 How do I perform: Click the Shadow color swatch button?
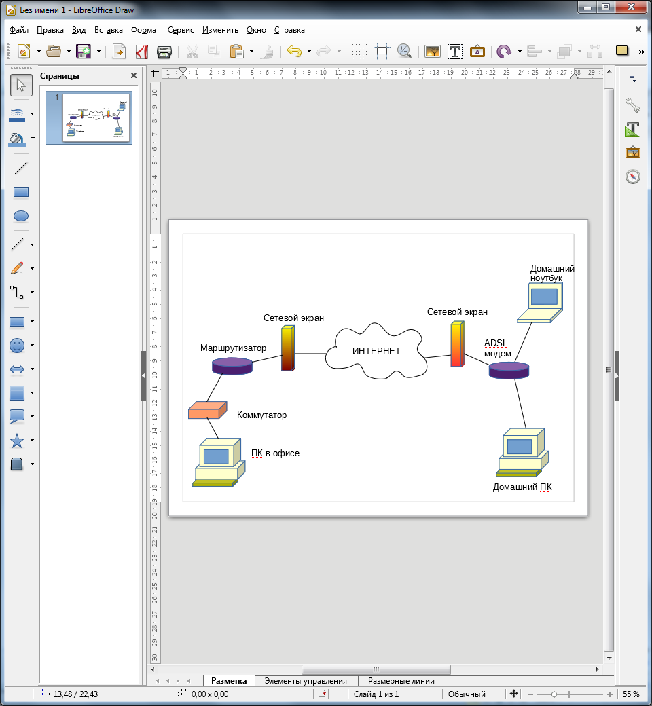622,51
